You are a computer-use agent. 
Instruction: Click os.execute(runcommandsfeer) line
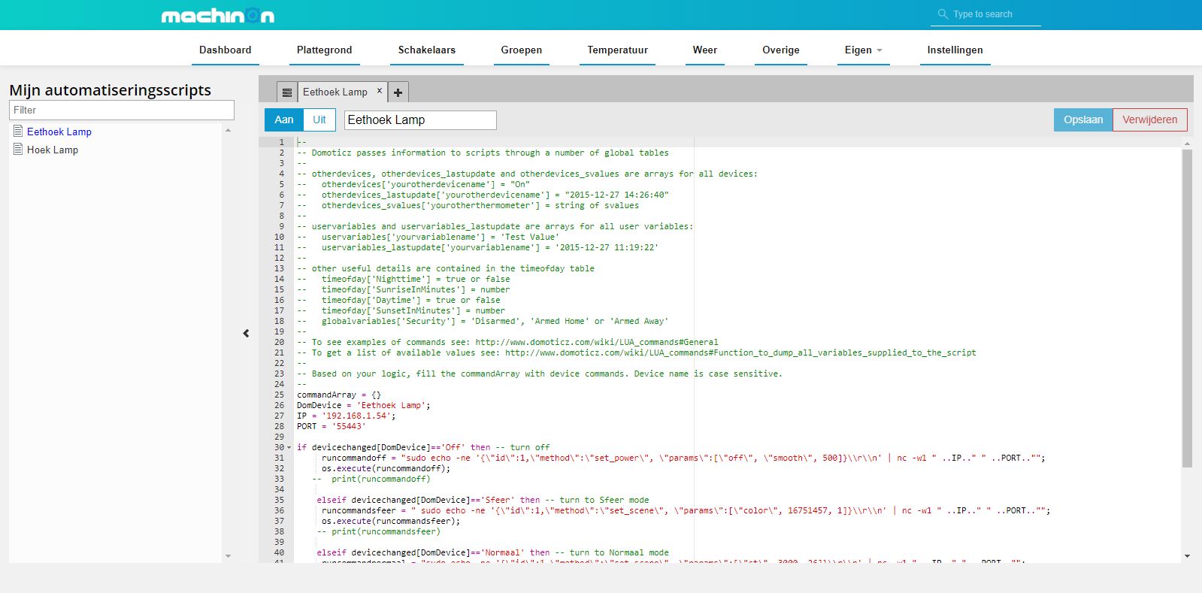tap(391, 521)
